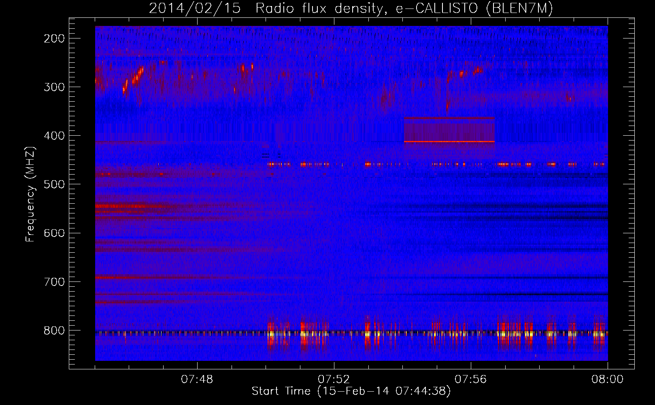655x405 pixels.
Task: Click the 'Start Time (15-Feb-14 07:44:38)' label
Action: click(351, 391)
